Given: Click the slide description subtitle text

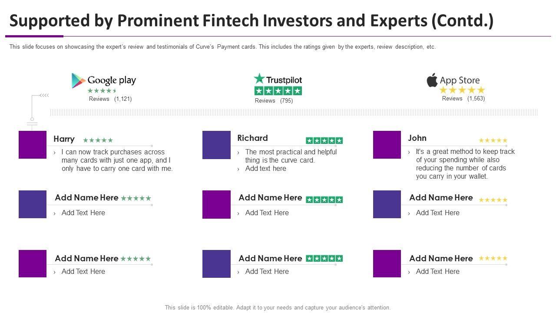Looking at the screenshot, I should (222, 47).
